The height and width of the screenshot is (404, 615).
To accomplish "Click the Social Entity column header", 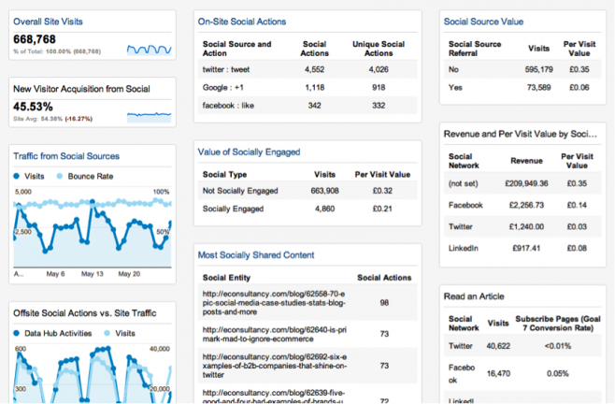I will tap(226, 278).
